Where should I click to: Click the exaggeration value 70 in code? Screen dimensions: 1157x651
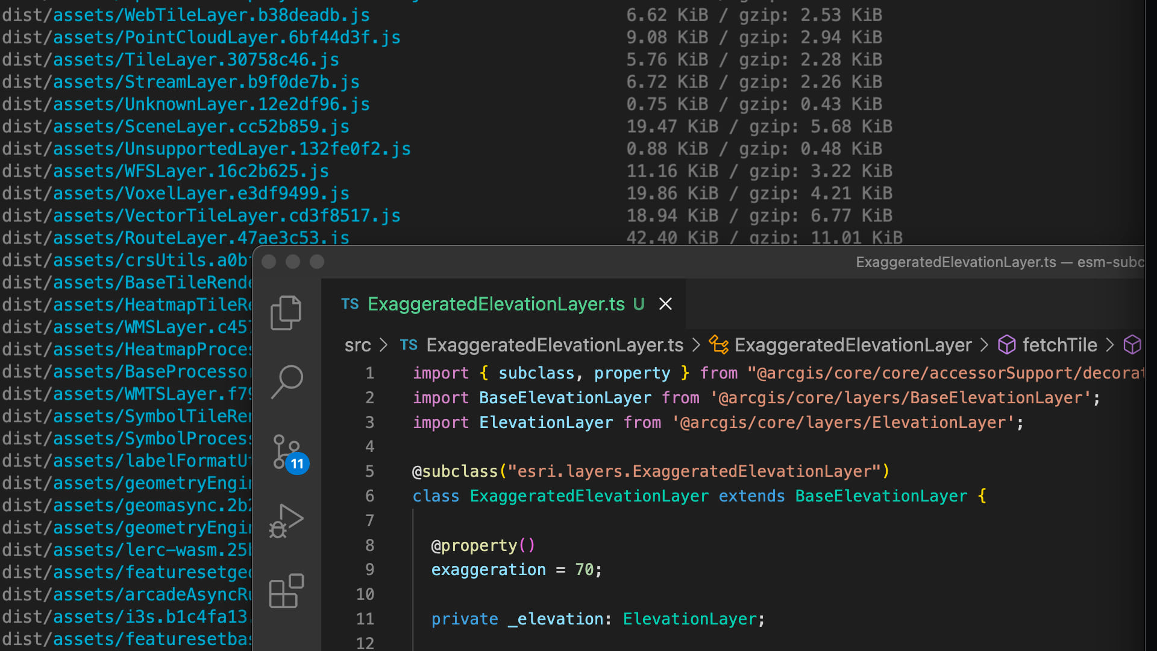coord(584,570)
